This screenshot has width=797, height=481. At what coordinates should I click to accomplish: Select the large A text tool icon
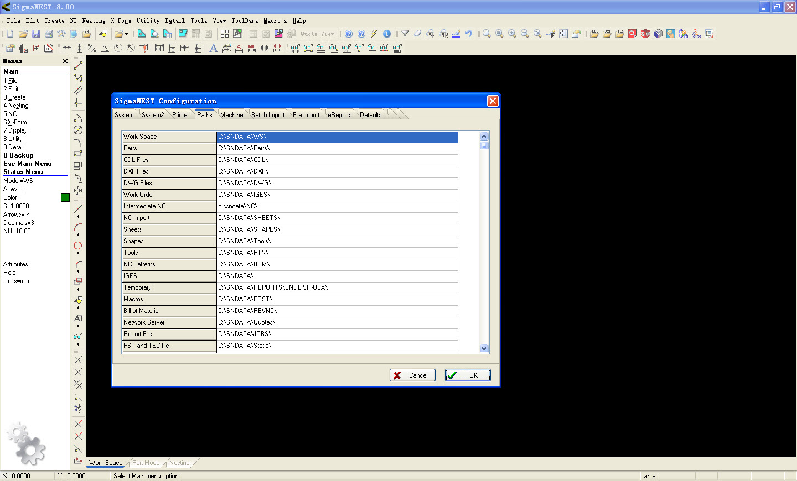click(x=213, y=48)
